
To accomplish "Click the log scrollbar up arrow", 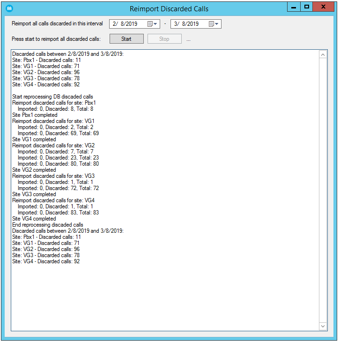I will [x=323, y=54].
